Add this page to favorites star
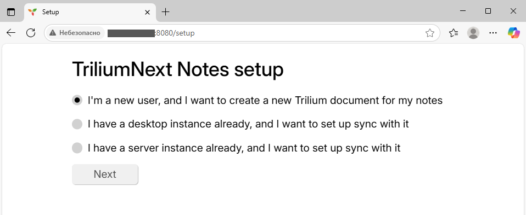 430,33
